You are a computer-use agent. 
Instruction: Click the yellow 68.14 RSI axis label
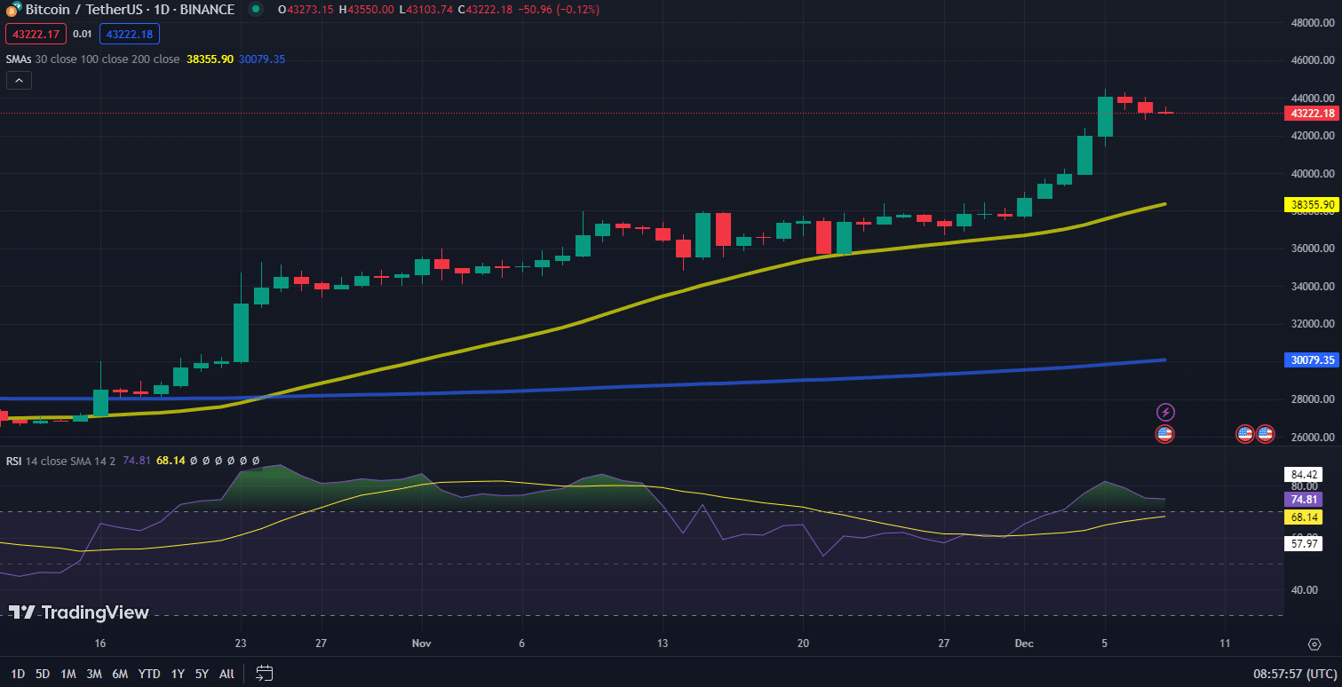coord(1303,516)
